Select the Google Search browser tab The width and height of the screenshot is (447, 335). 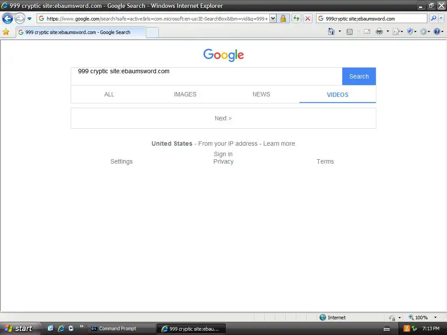[81, 32]
